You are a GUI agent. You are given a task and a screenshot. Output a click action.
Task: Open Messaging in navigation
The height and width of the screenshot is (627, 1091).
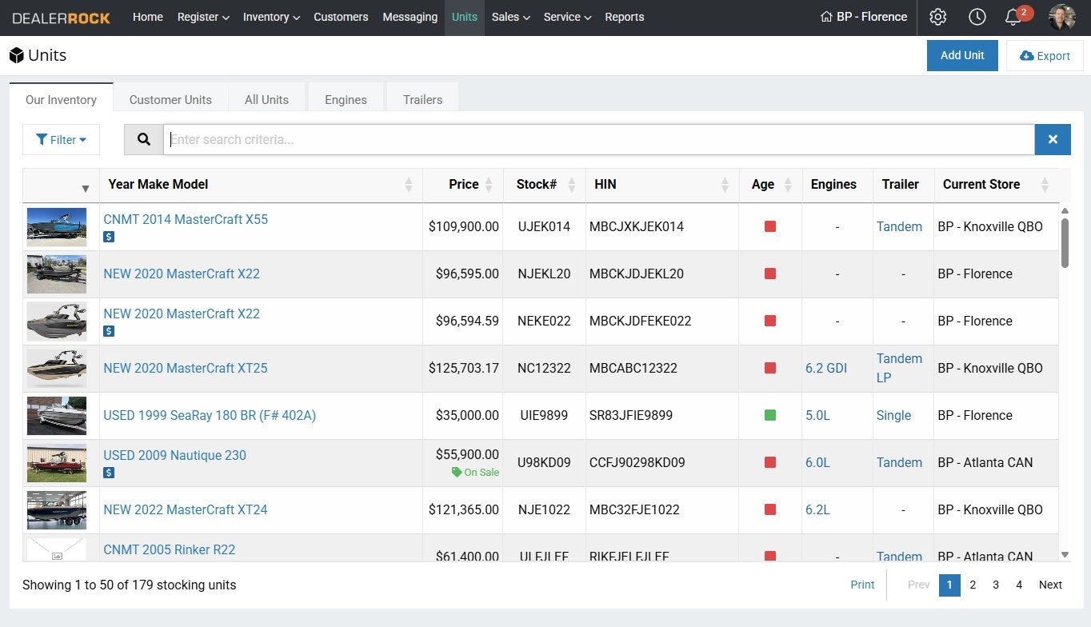pos(410,17)
